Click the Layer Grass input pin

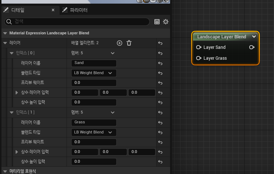[198, 58]
